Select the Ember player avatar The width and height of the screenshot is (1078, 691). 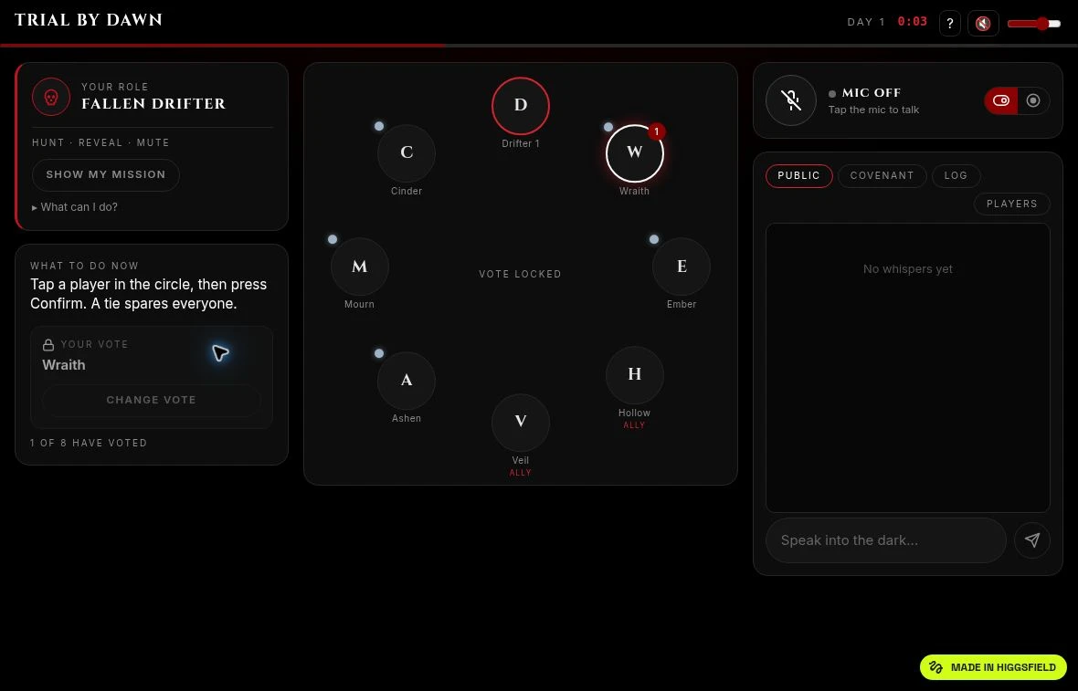[x=682, y=267]
